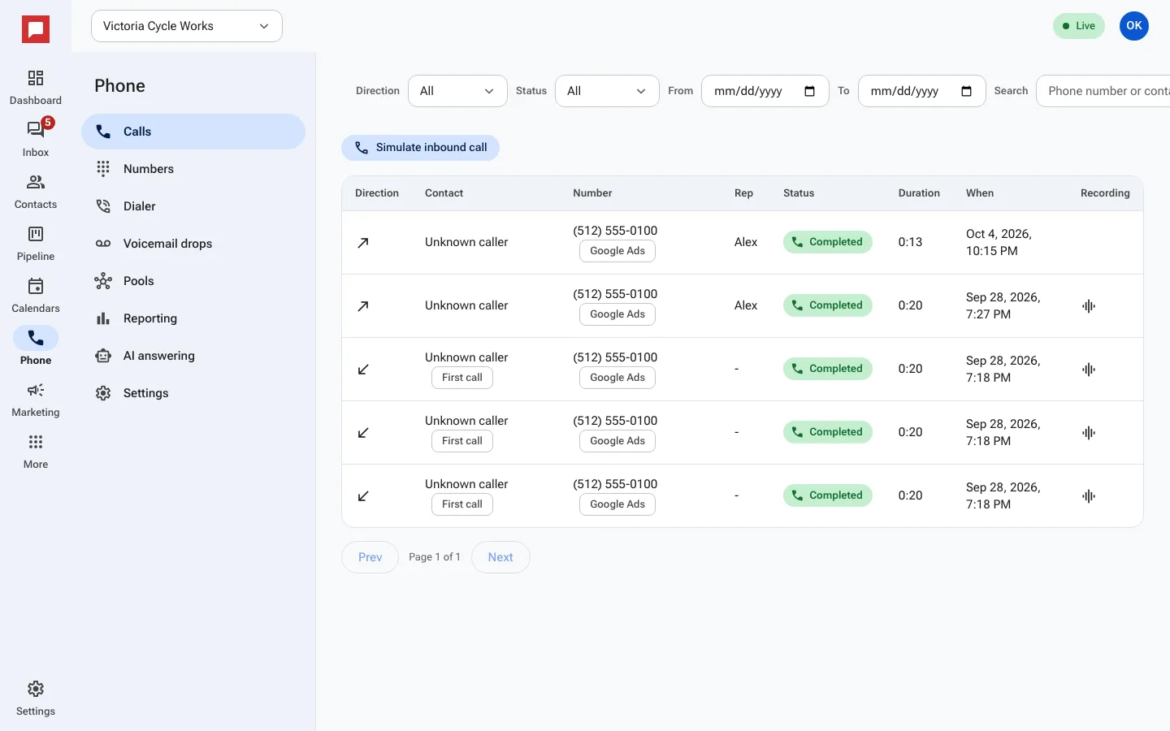Select the Calls menu item
The image size is (1170, 731).
[x=193, y=132]
